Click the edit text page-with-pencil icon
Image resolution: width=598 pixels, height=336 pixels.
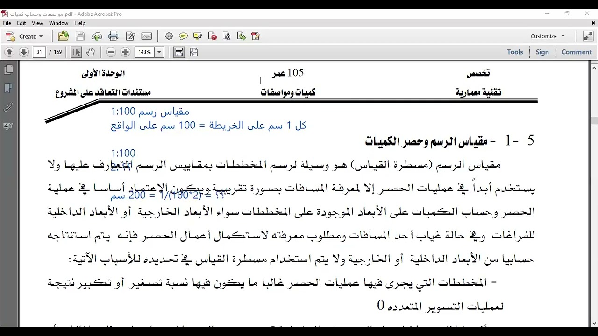coord(130,36)
